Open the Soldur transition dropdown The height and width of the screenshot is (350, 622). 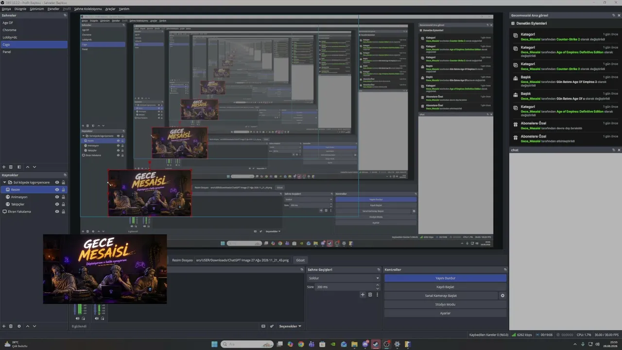[x=343, y=278]
